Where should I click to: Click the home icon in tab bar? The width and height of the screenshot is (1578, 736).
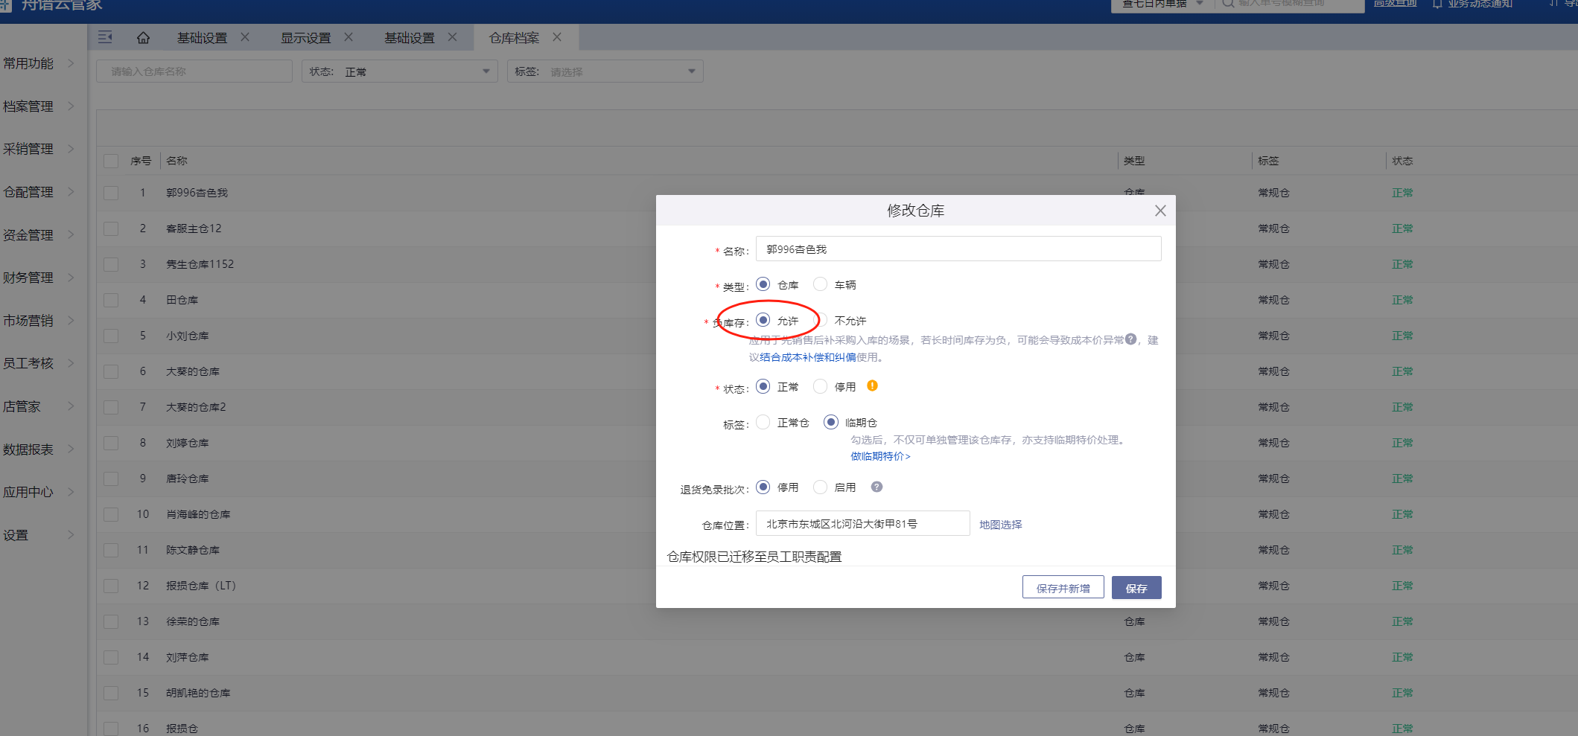coord(143,38)
